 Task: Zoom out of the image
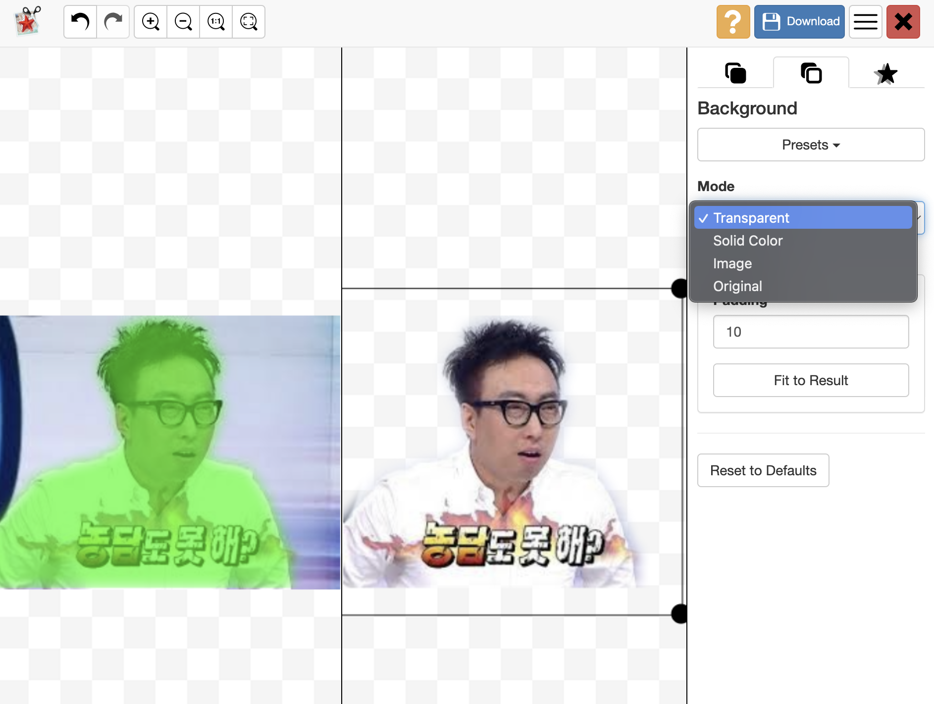(x=183, y=22)
